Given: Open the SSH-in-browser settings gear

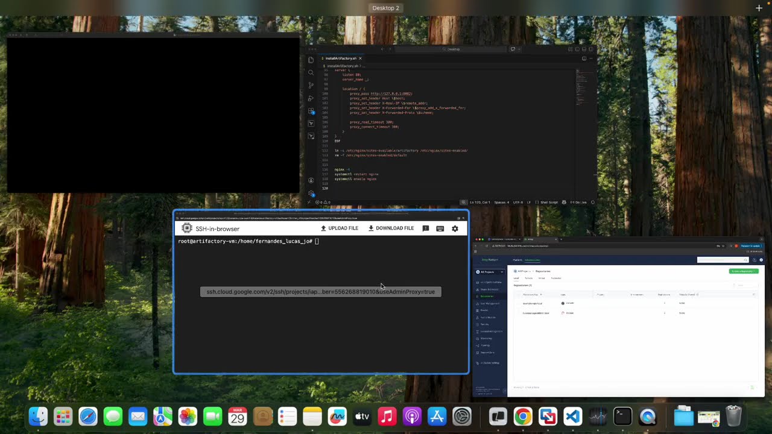Looking at the screenshot, I should pyautogui.click(x=455, y=228).
